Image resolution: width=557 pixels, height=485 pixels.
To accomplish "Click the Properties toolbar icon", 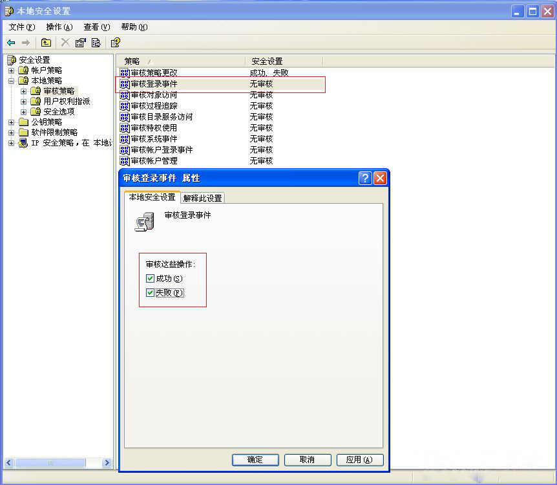I will click(81, 43).
